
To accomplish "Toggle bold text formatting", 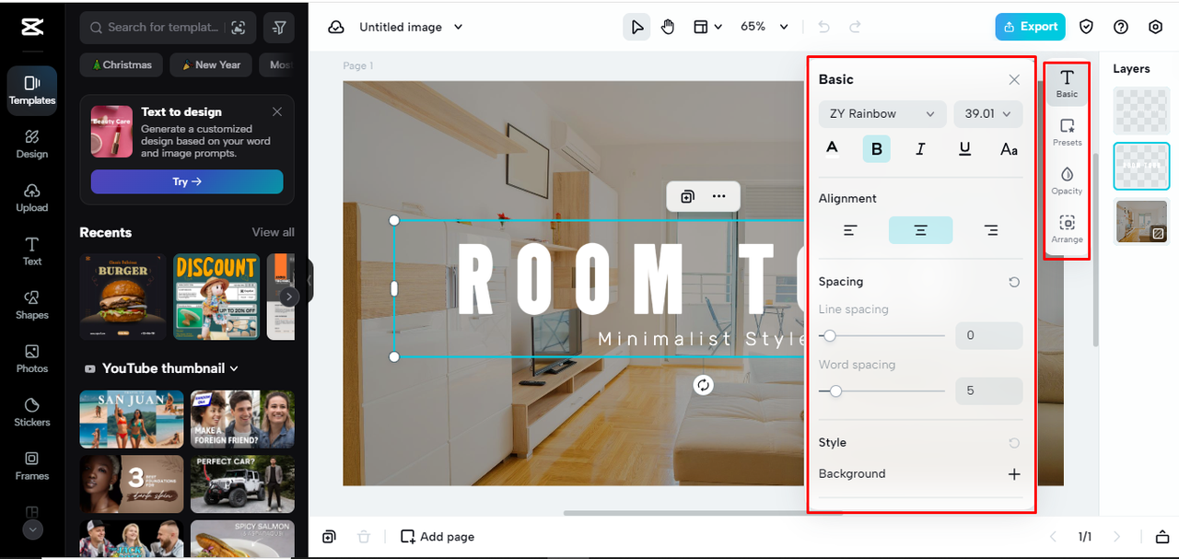I will click(876, 149).
